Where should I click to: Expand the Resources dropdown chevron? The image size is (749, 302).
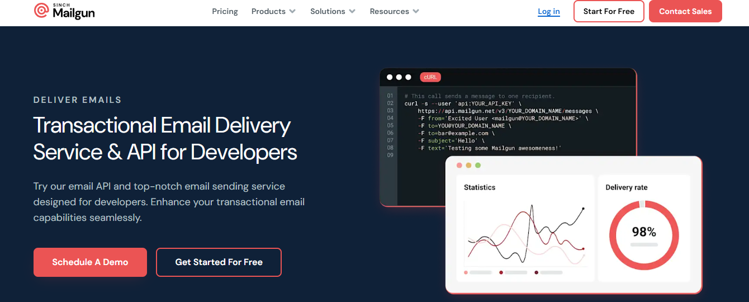[x=416, y=11]
